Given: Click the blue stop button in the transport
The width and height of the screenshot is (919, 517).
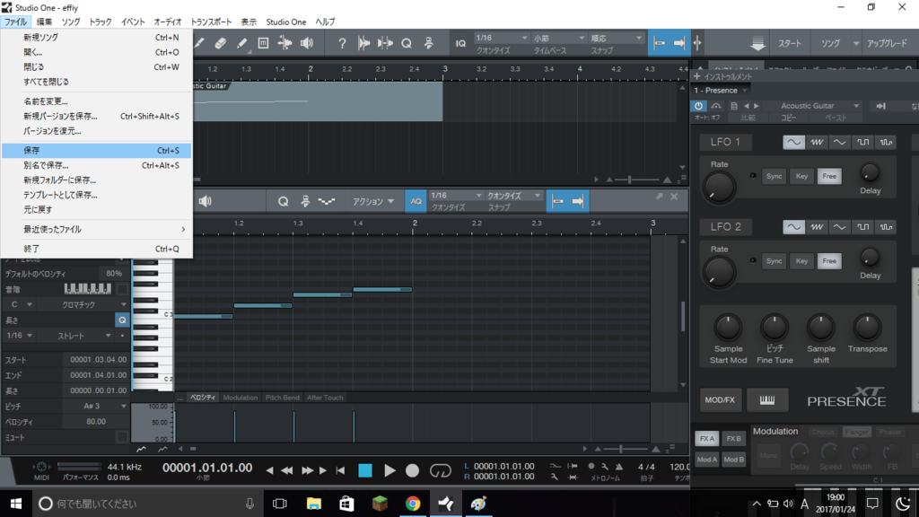Looking at the screenshot, I should [x=365, y=470].
